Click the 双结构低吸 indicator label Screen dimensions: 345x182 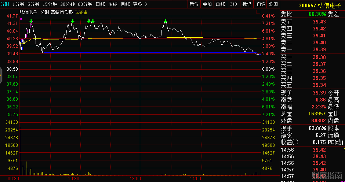[x=62, y=12]
